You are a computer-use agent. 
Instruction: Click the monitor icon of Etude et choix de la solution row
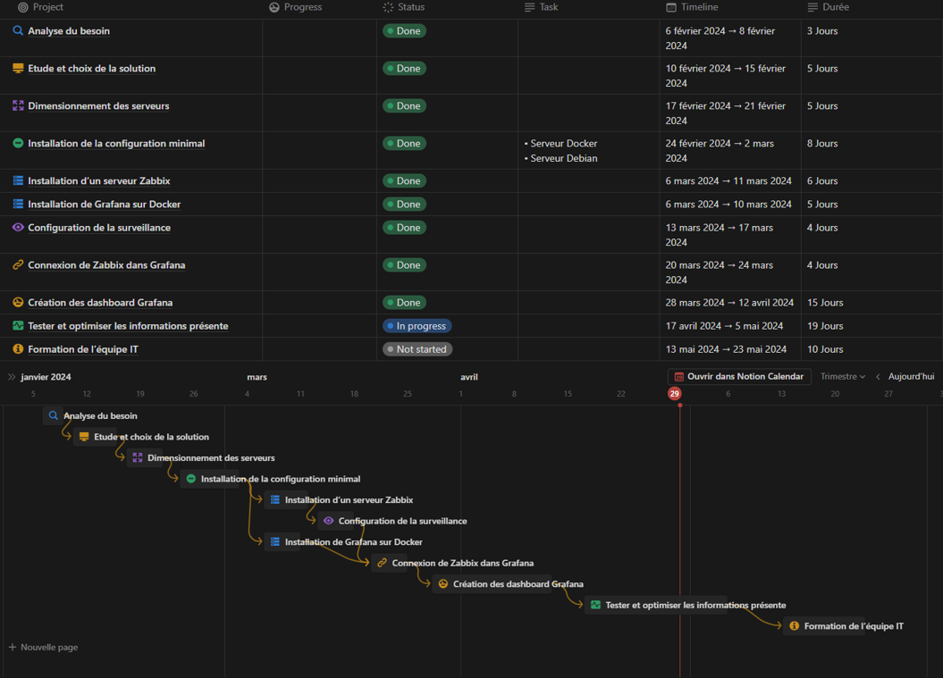point(18,68)
